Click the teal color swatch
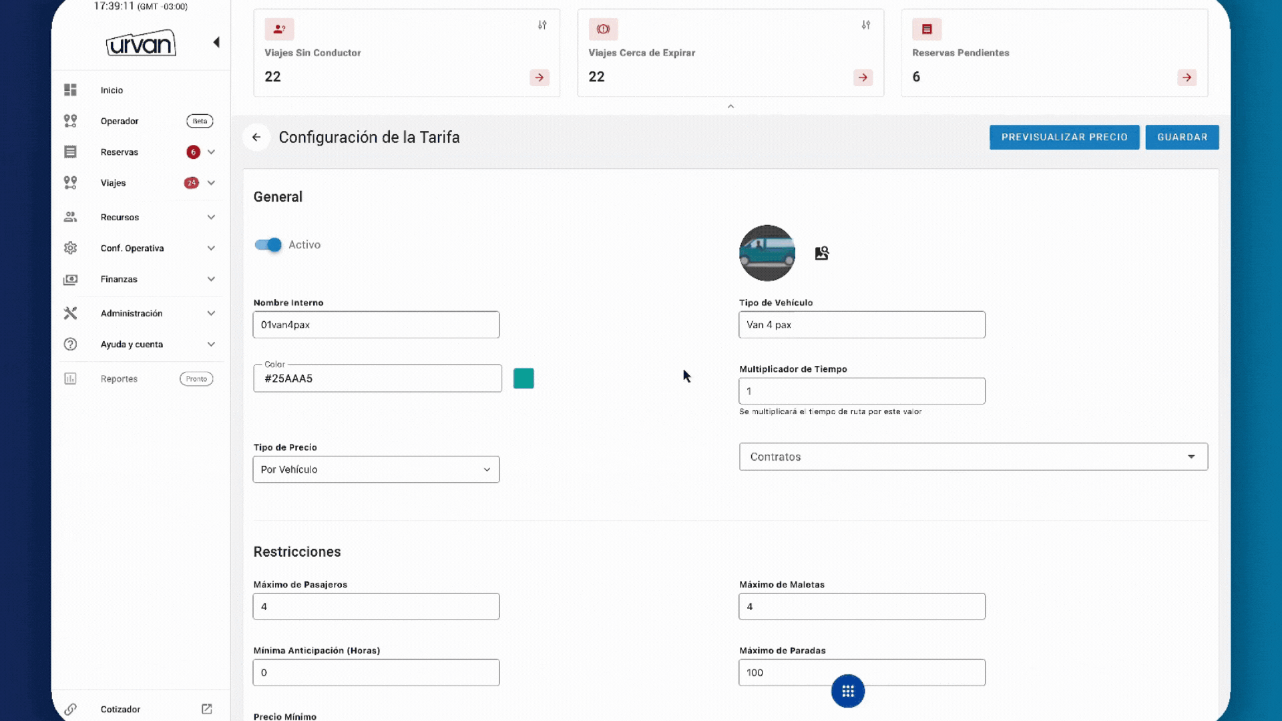 pyautogui.click(x=523, y=379)
